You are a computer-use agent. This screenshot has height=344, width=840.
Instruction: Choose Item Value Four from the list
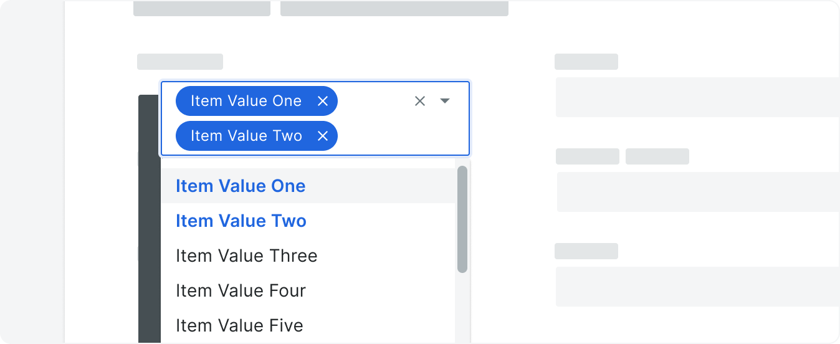click(308, 290)
